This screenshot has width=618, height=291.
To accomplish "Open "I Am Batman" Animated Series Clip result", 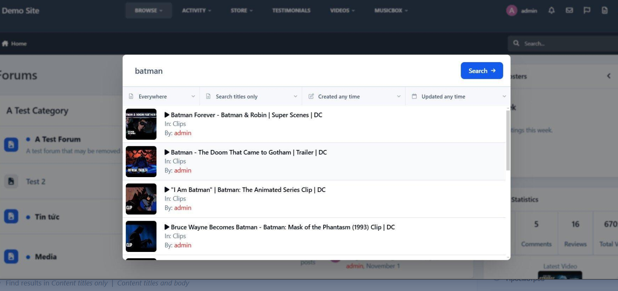I will coord(248,190).
